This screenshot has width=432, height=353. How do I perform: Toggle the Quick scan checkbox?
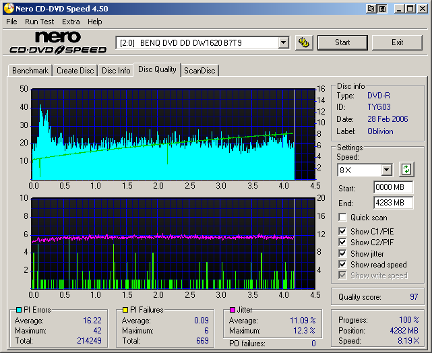coord(343,218)
